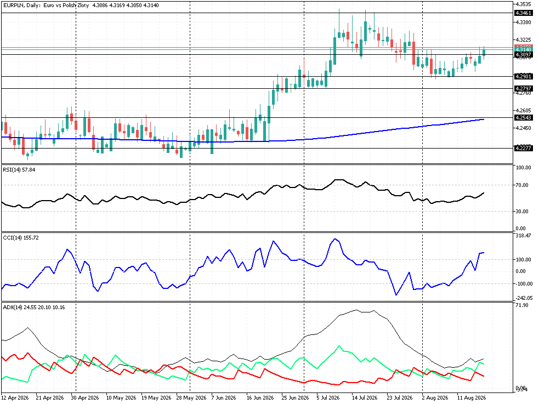Click the 4.2277 price level label

523,149
